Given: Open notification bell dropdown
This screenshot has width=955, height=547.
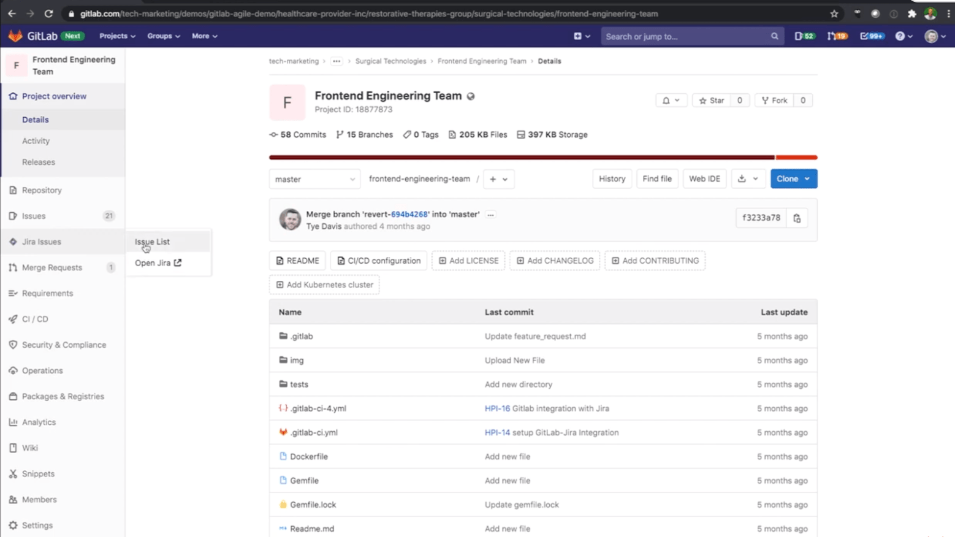Looking at the screenshot, I should click(671, 101).
